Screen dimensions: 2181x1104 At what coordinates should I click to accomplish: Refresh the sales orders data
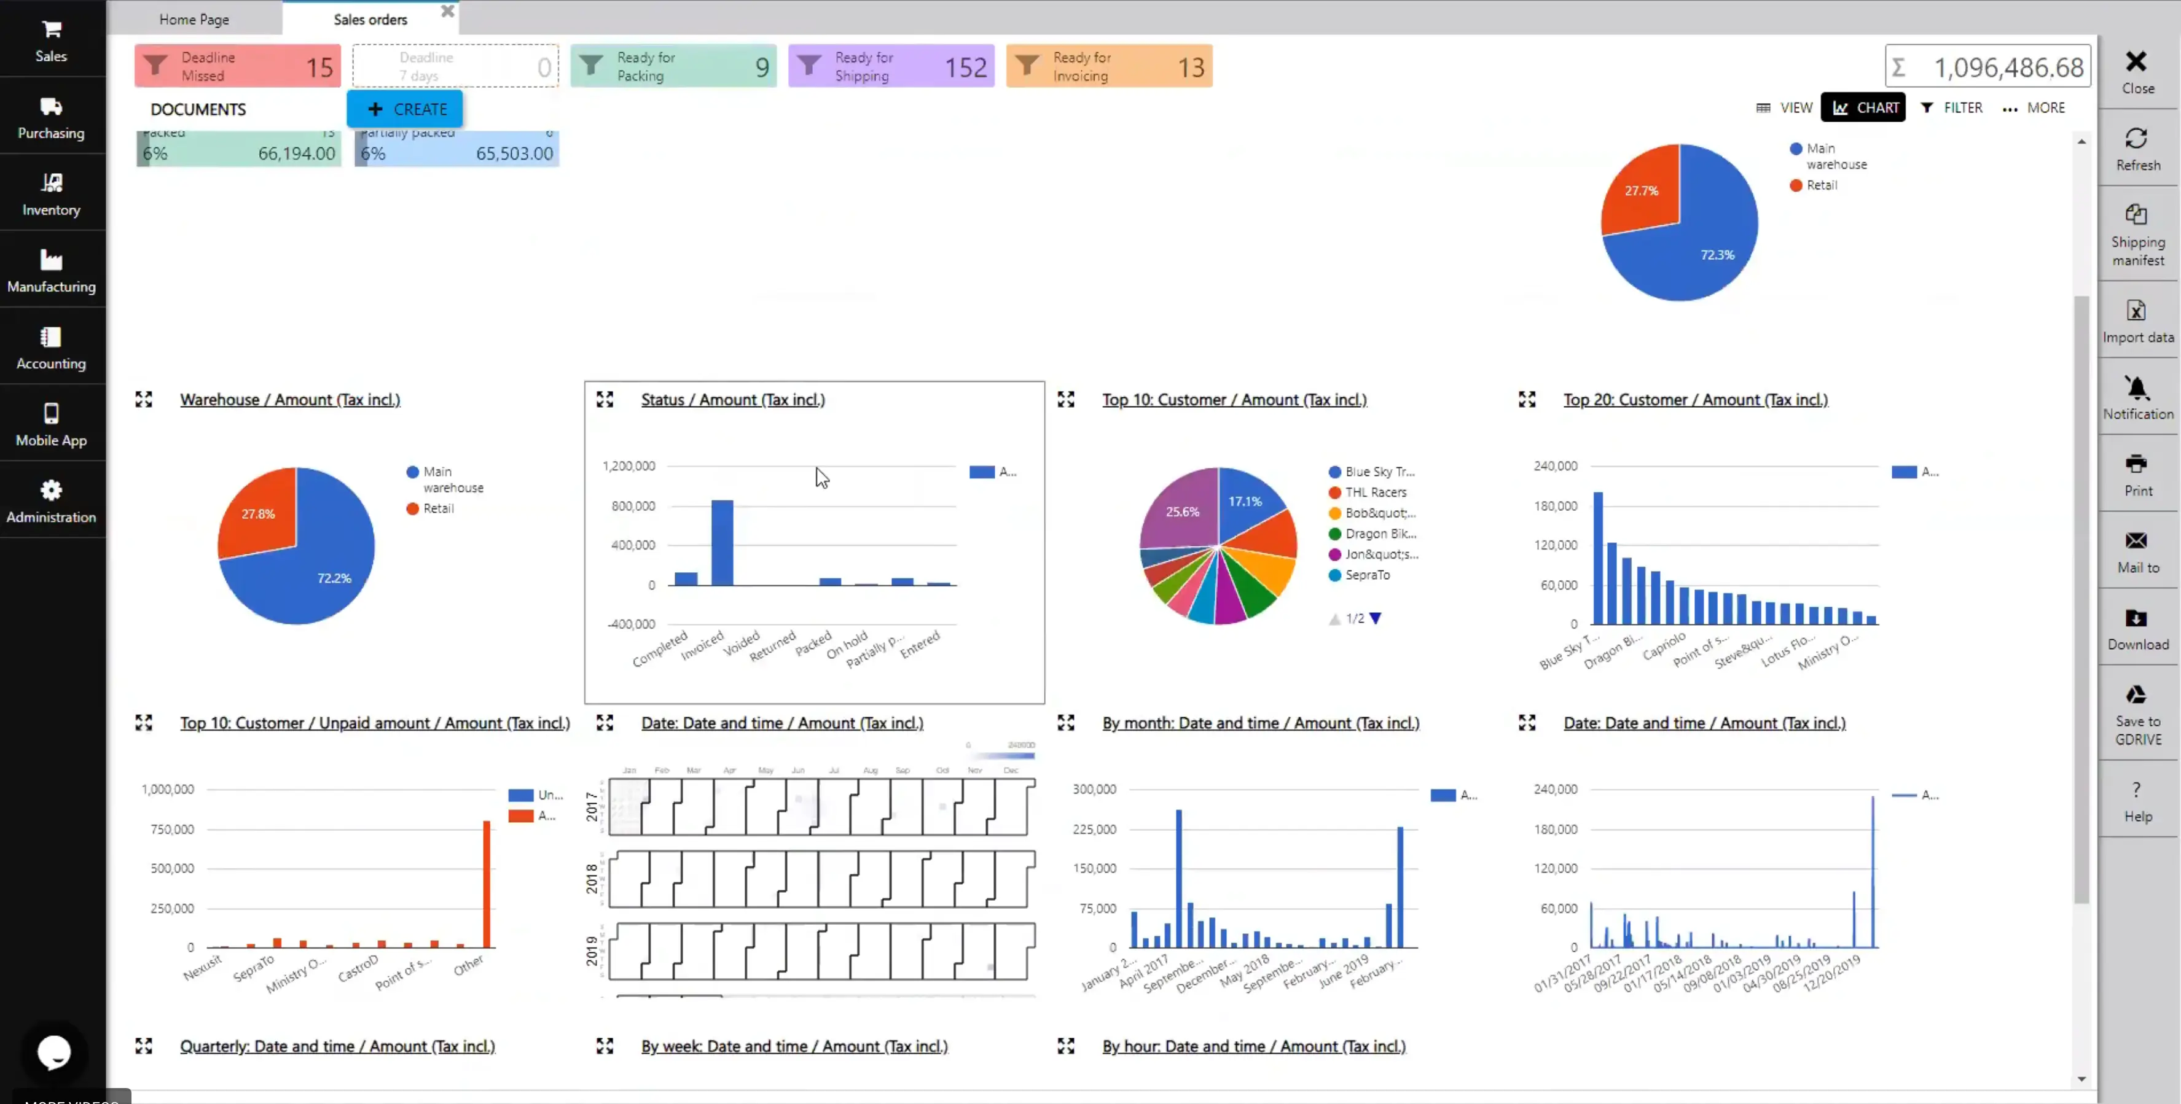tap(2137, 147)
